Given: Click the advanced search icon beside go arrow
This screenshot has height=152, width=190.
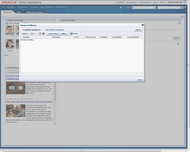Looking at the screenshot, I should [185, 7].
